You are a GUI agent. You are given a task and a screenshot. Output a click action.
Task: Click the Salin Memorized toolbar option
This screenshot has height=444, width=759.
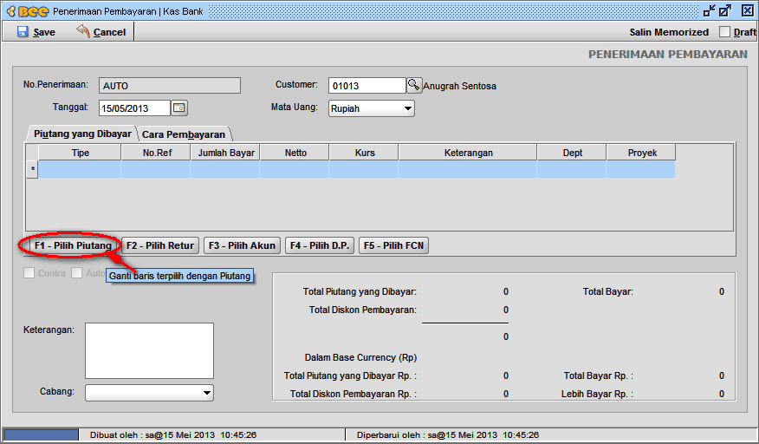point(669,32)
